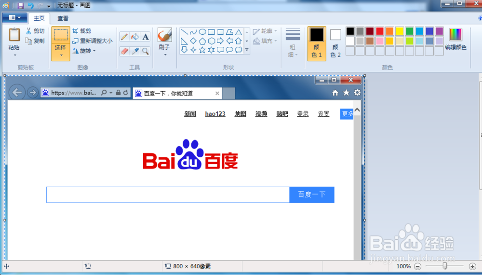Click the zoom out minus button
The height and width of the screenshot is (275, 482).
(418, 266)
